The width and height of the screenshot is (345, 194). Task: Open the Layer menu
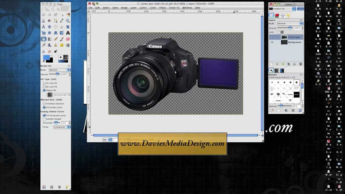coord(133,8)
